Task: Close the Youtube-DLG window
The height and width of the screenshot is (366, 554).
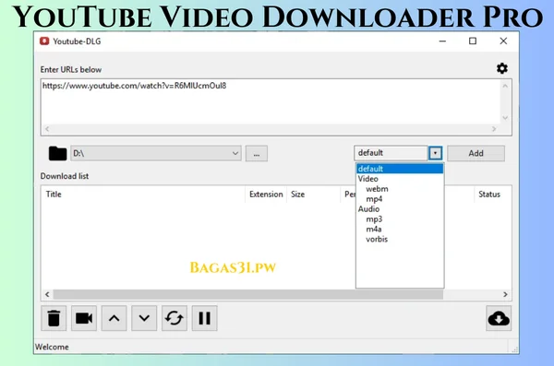Action: coord(503,41)
